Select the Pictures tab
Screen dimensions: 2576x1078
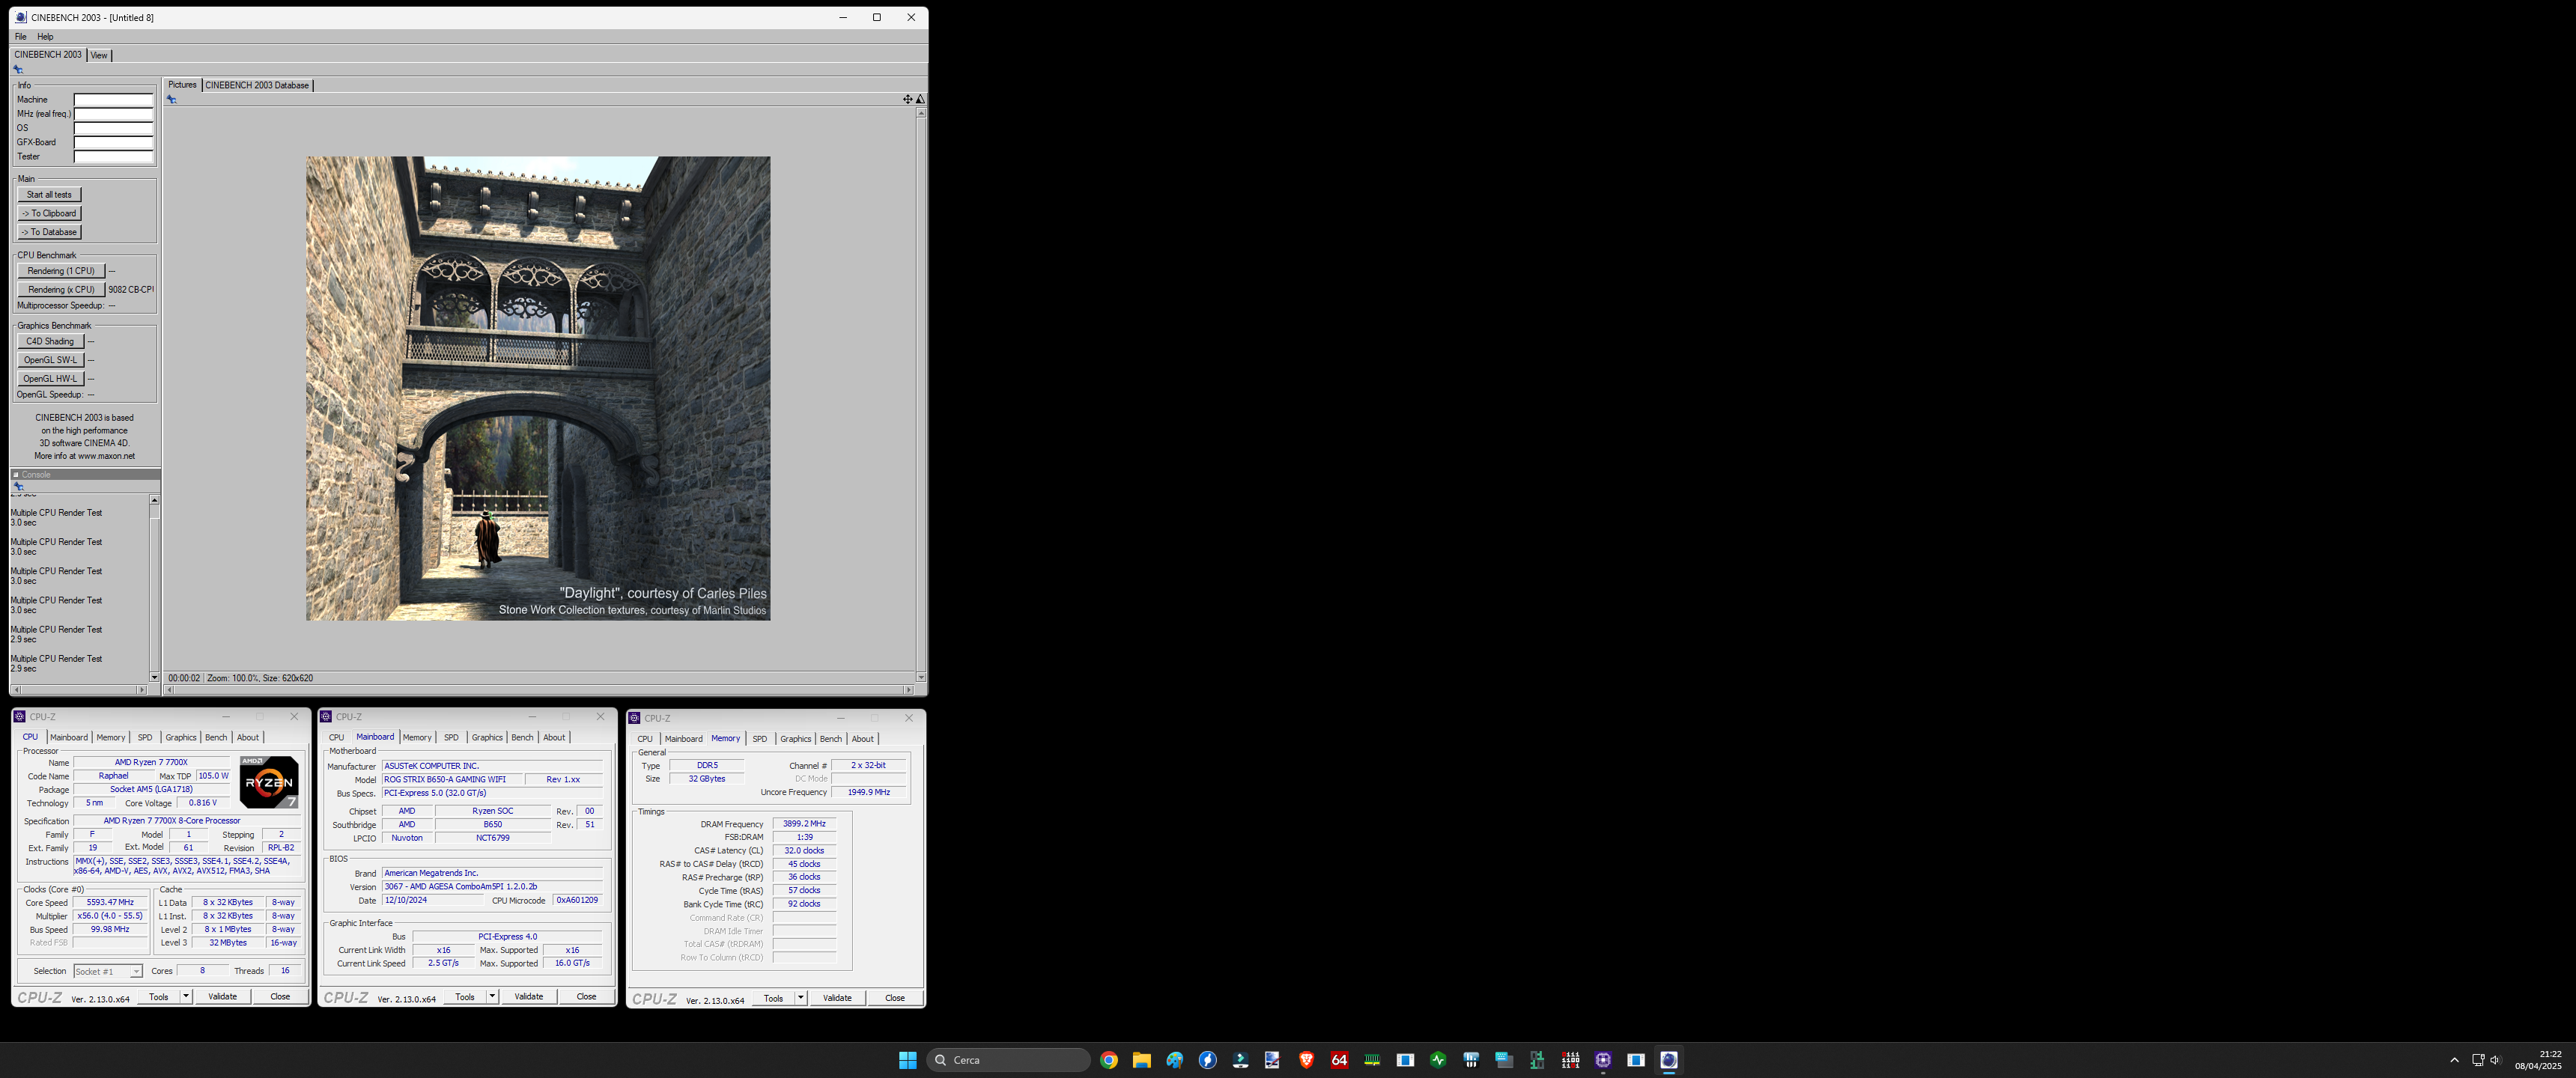coord(182,85)
